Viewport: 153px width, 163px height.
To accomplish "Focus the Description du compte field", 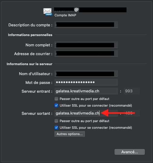I will point(86,25).
